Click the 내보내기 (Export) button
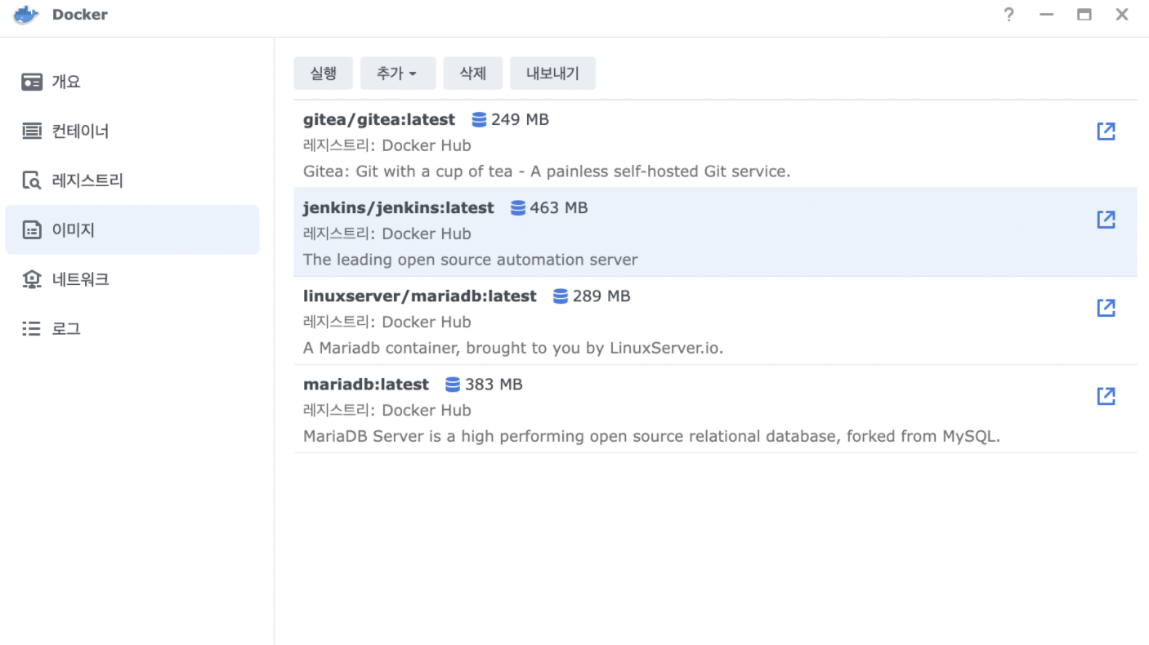Viewport: 1149px width, 645px height. tap(552, 73)
